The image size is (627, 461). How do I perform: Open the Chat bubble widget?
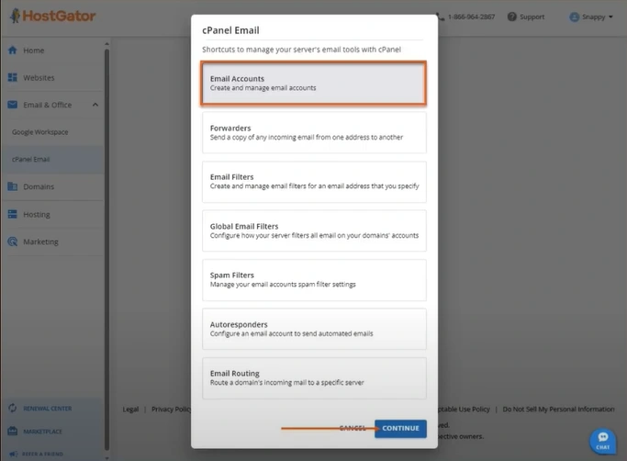[x=602, y=441]
